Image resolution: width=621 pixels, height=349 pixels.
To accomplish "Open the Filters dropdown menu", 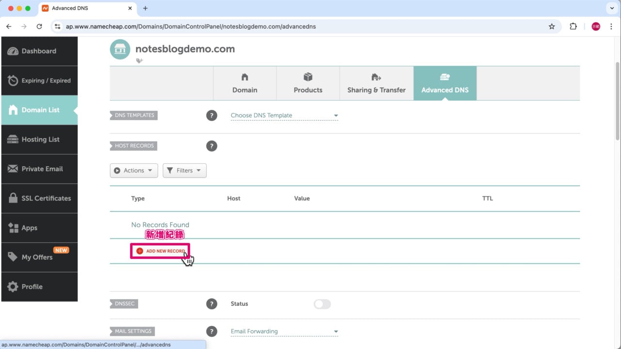I will click(x=184, y=171).
